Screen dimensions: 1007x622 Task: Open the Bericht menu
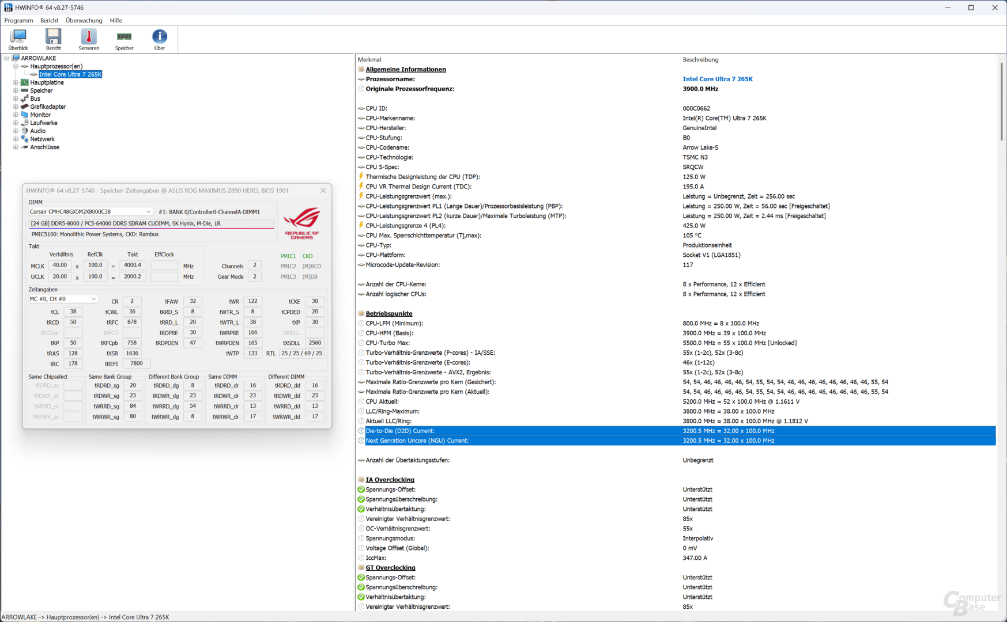pyautogui.click(x=49, y=20)
